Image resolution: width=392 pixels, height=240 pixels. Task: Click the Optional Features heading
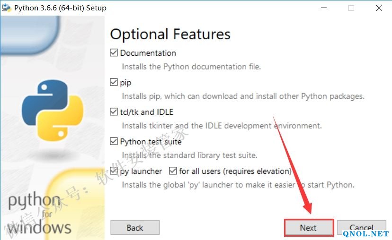[x=170, y=34]
